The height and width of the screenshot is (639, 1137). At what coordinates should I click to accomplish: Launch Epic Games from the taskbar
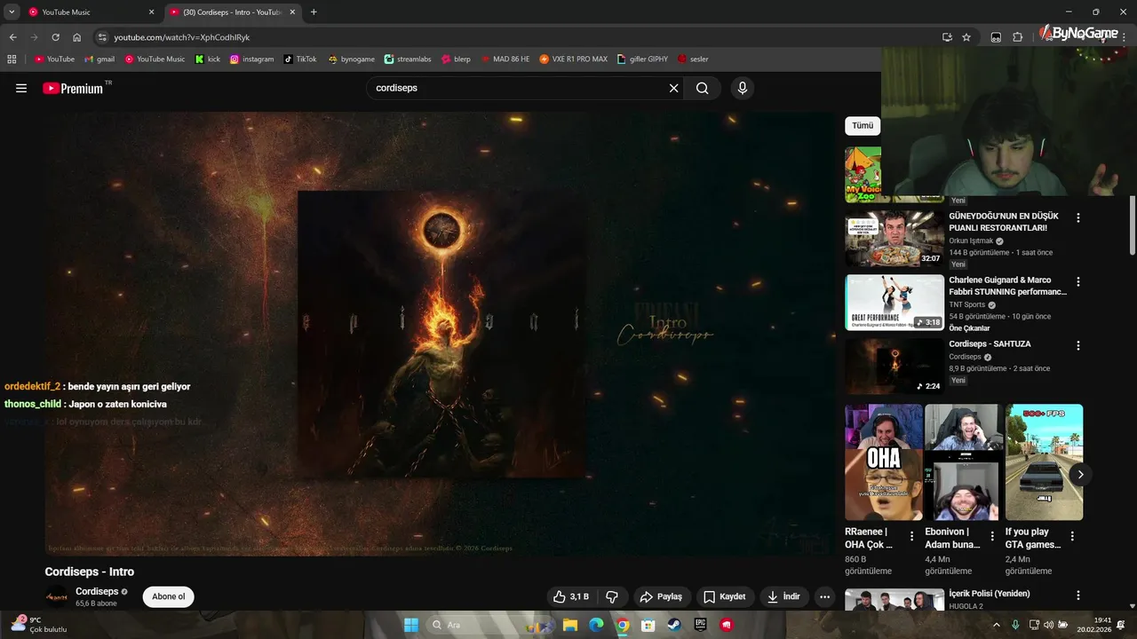pyautogui.click(x=701, y=625)
